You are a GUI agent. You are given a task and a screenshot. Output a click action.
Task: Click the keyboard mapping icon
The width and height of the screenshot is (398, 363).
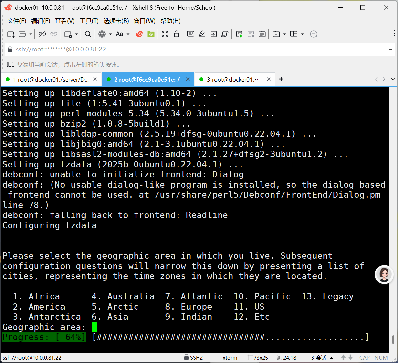click(x=190, y=34)
